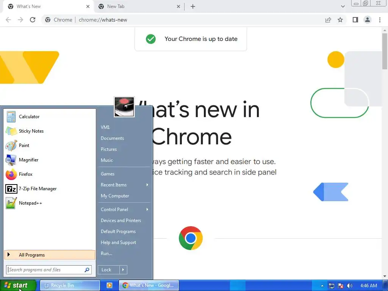Open Help and Support
The width and height of the screenshot is (388, 291).
click(x=124, y=242)
